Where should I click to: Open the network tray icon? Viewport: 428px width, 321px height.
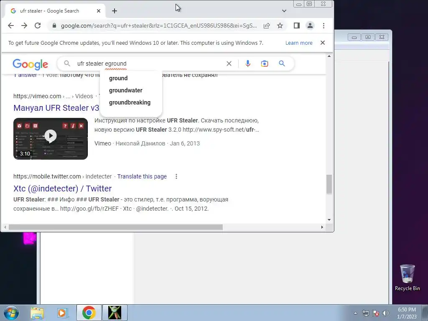coord(365,313)
